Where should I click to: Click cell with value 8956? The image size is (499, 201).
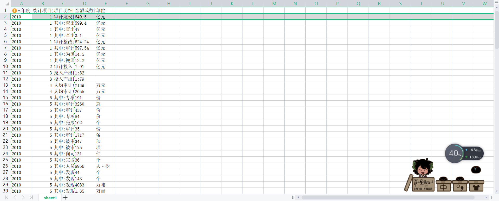point(84,166)
